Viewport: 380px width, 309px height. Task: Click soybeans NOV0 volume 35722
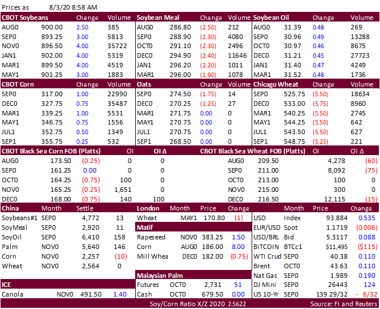coord(117,46)
